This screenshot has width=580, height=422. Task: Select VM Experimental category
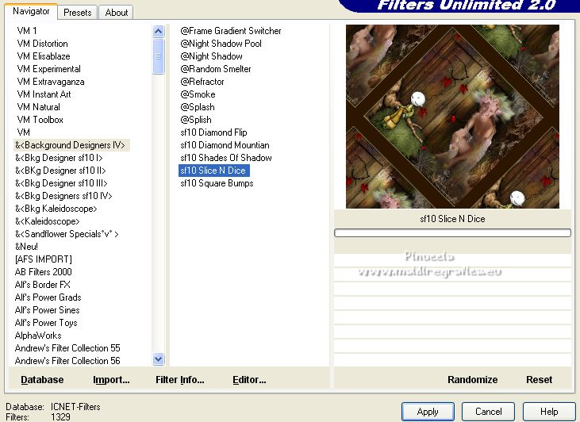coord(48,69)
